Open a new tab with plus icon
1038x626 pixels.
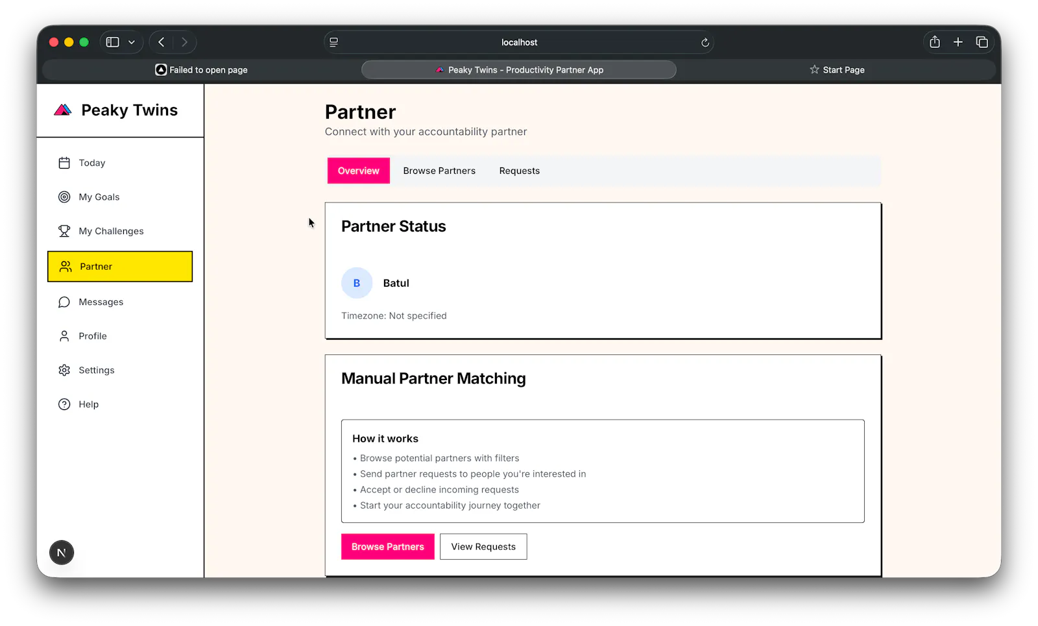coord(958,42)
